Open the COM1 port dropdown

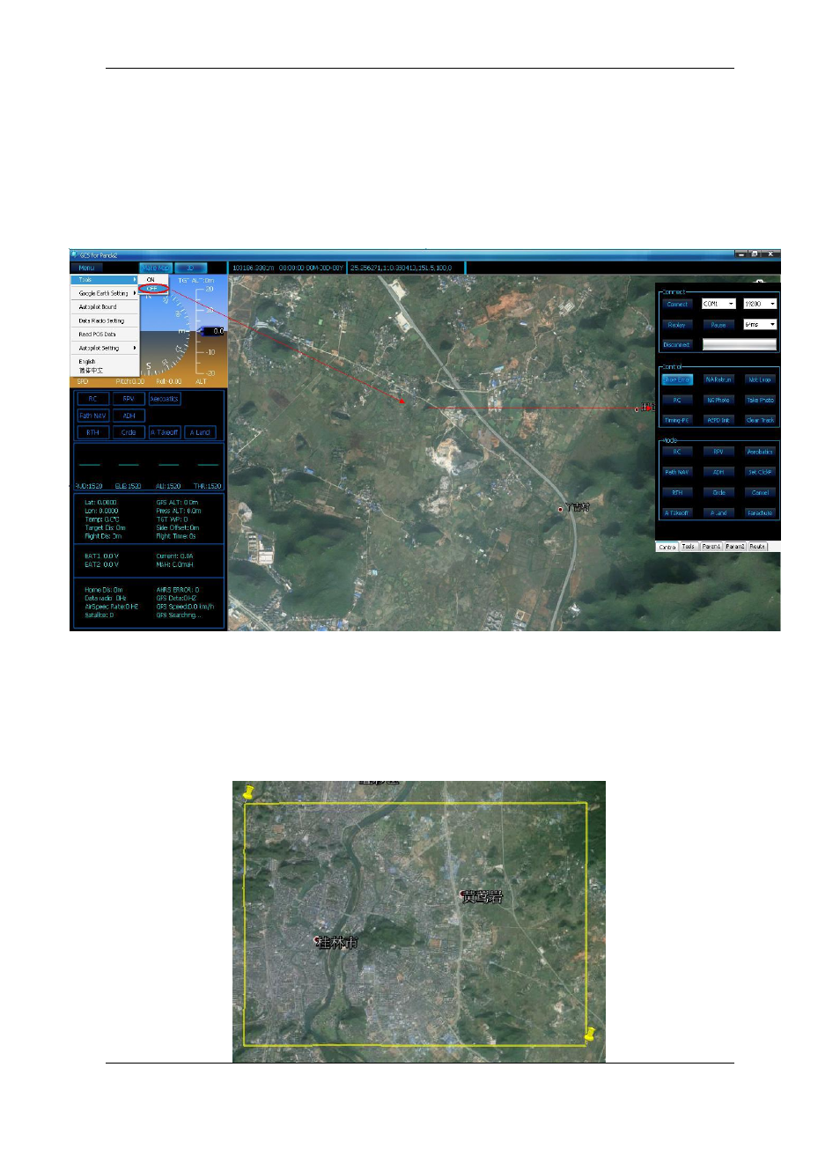pos(718,304)
